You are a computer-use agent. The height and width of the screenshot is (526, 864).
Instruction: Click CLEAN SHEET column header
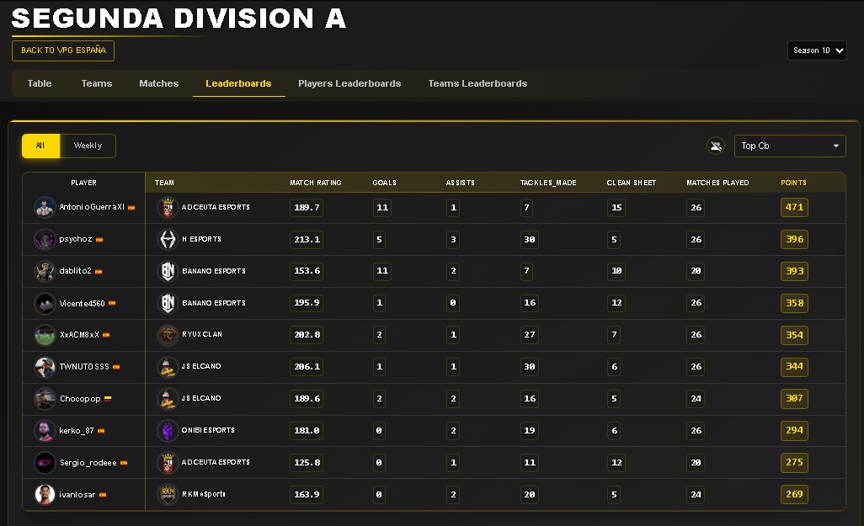632,183
